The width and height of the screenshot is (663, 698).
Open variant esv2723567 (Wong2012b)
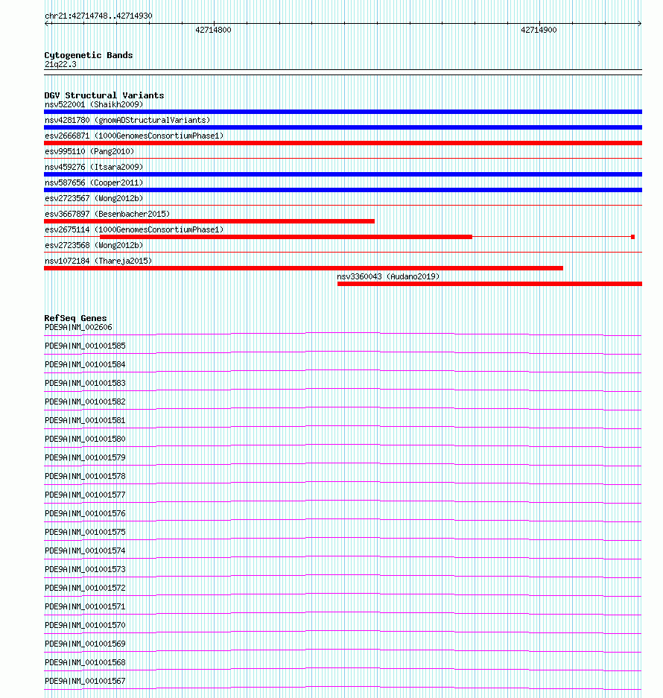94,198
